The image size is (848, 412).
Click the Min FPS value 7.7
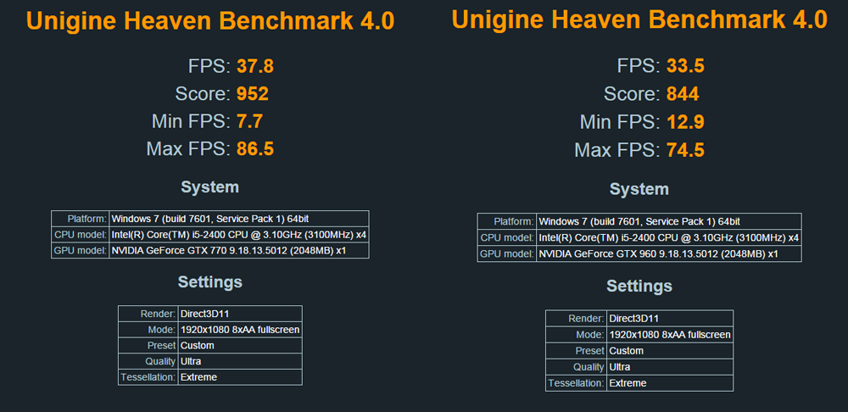249,122
